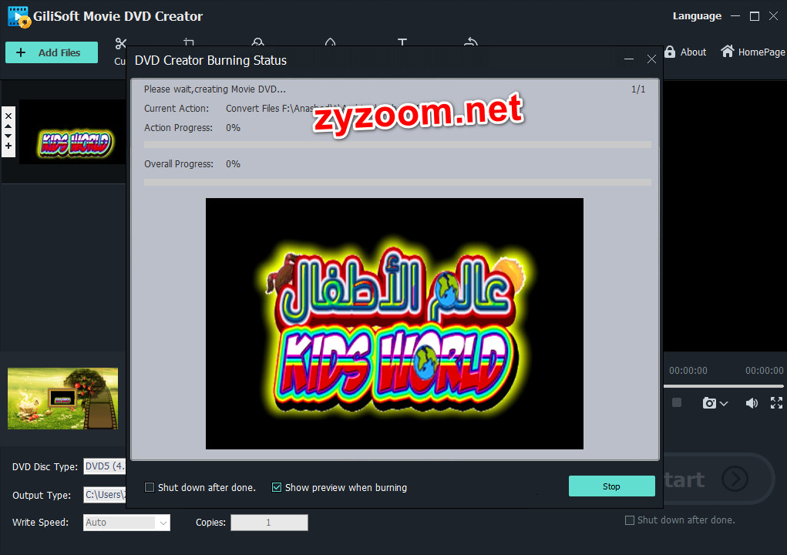The width and height of the screenshot is (787, 555).
Task: Enable Shut down after done in burning dialog
Action: 150,487
